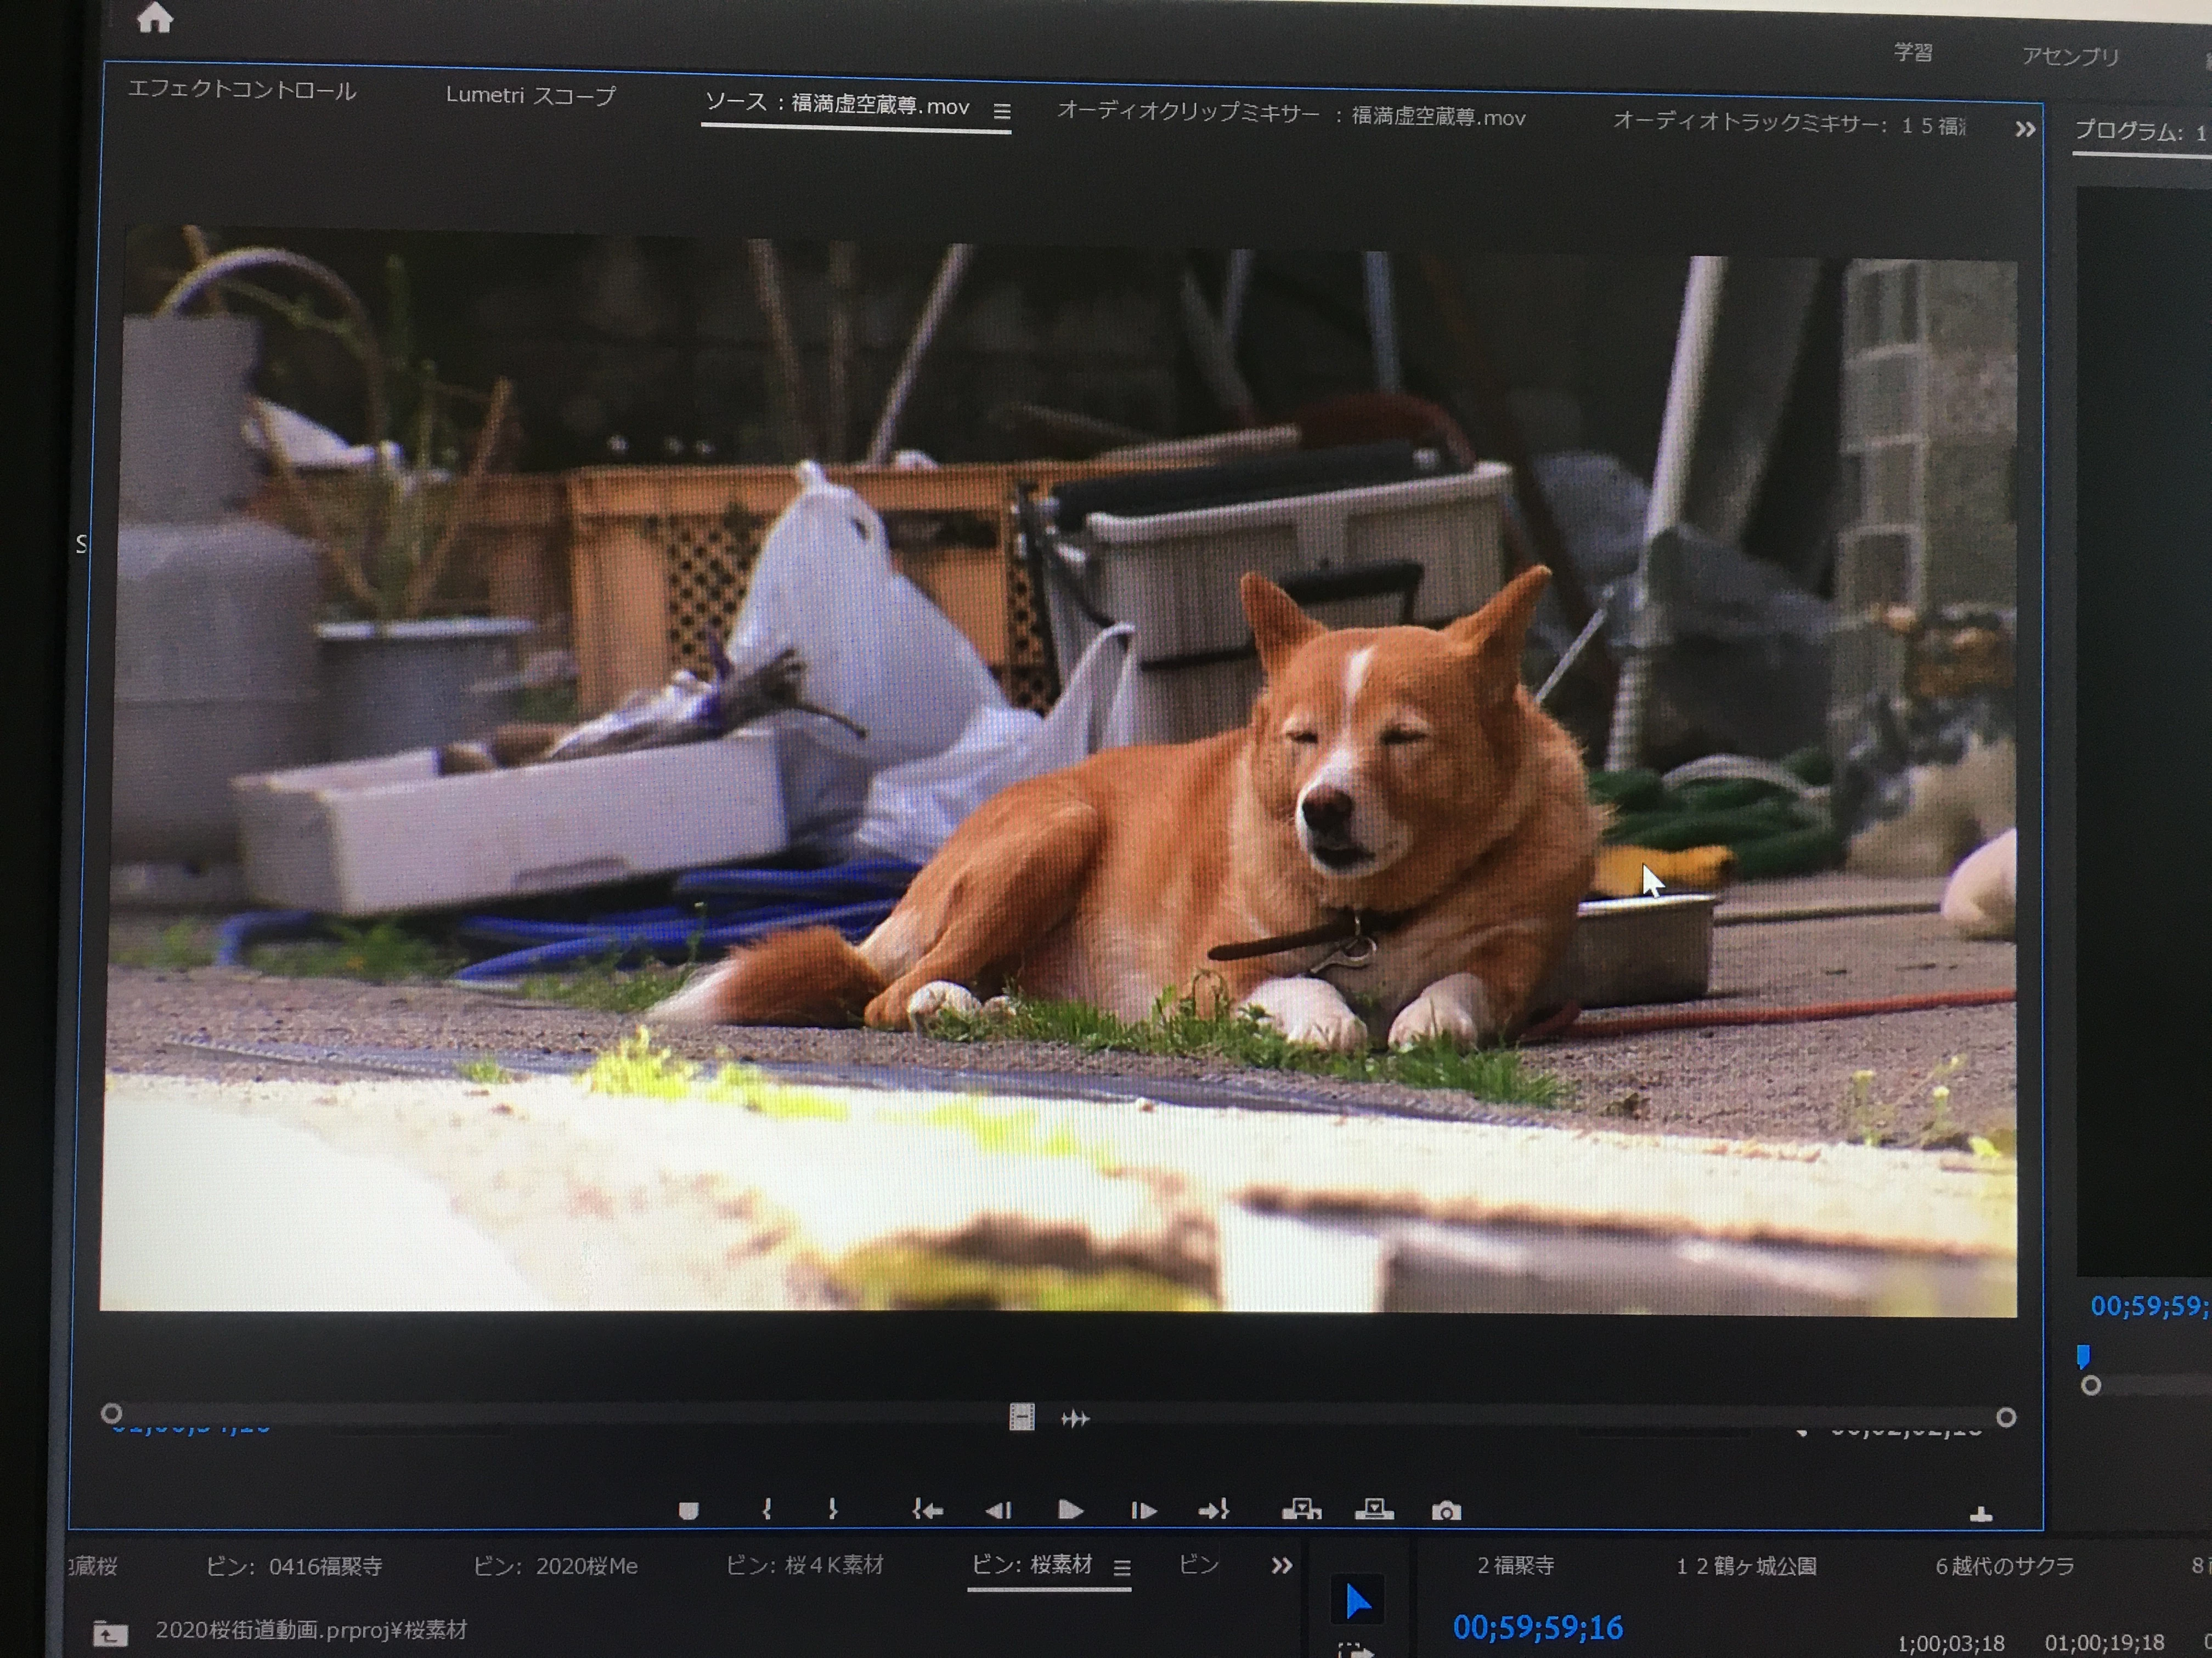2212x1658 pixels.
Task: Click the Insert edit button
Action: 1301,1509
